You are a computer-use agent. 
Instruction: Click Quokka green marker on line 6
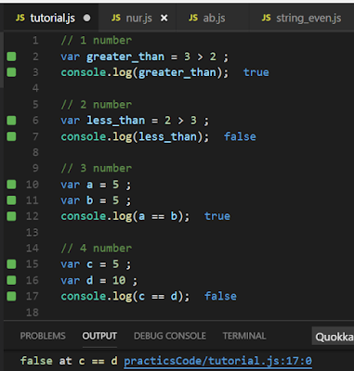click(x=11, y=121)
